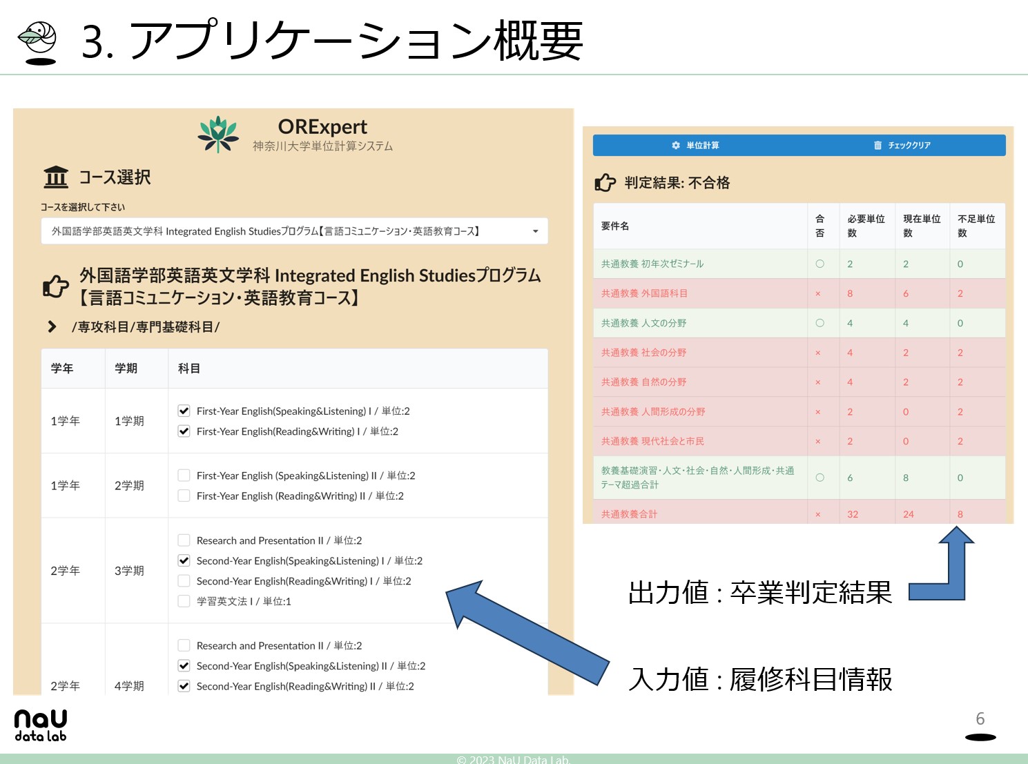Select the 共通教養 人間形成の分野 row
This screenshot has height=764, width=1028.
coord(799,412)
